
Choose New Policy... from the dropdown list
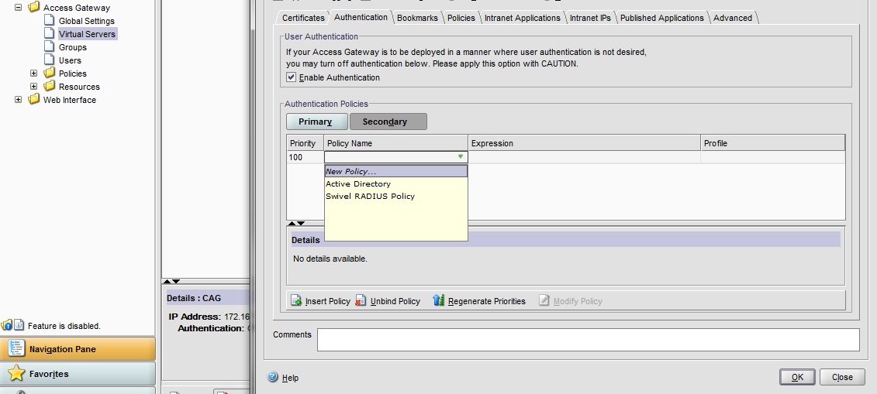tap(396, 171)
